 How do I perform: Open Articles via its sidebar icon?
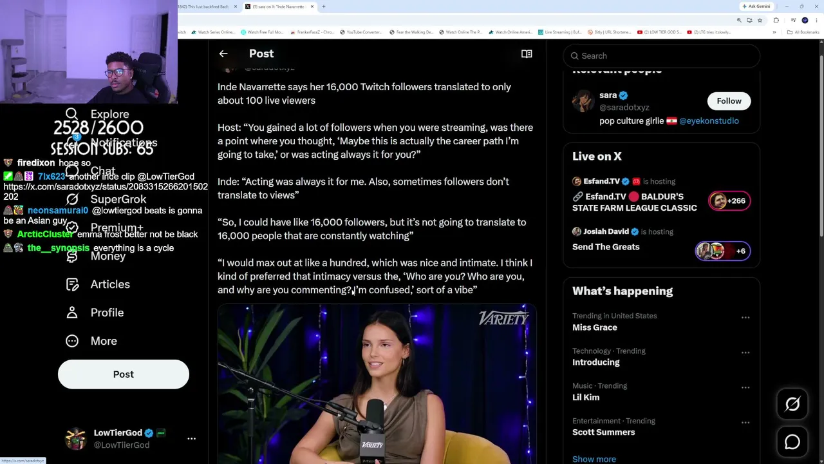72,284
